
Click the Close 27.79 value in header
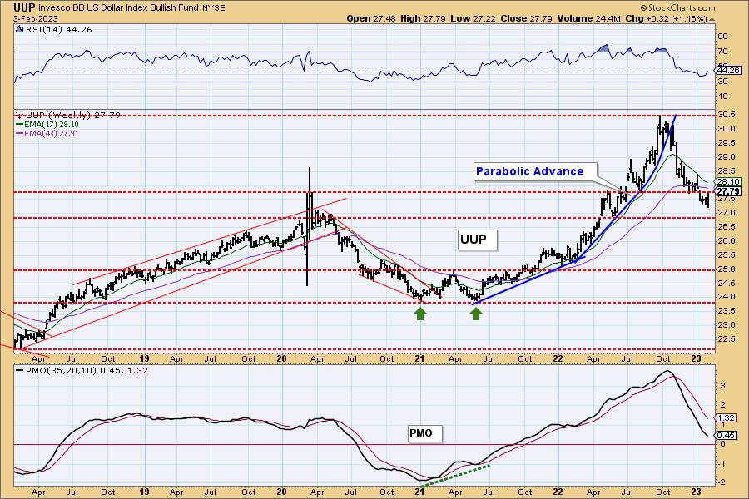[x=527, y=18]
